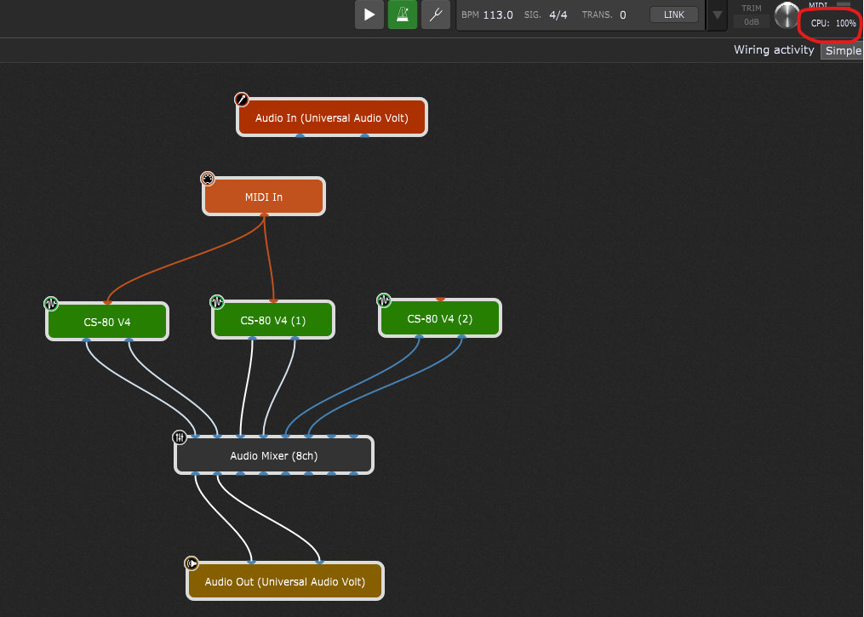Screen dimensions: 864x617
Task: Click the MIDI output pin of MIDI In
Action: pyautogui.click(x=264, y=215)
